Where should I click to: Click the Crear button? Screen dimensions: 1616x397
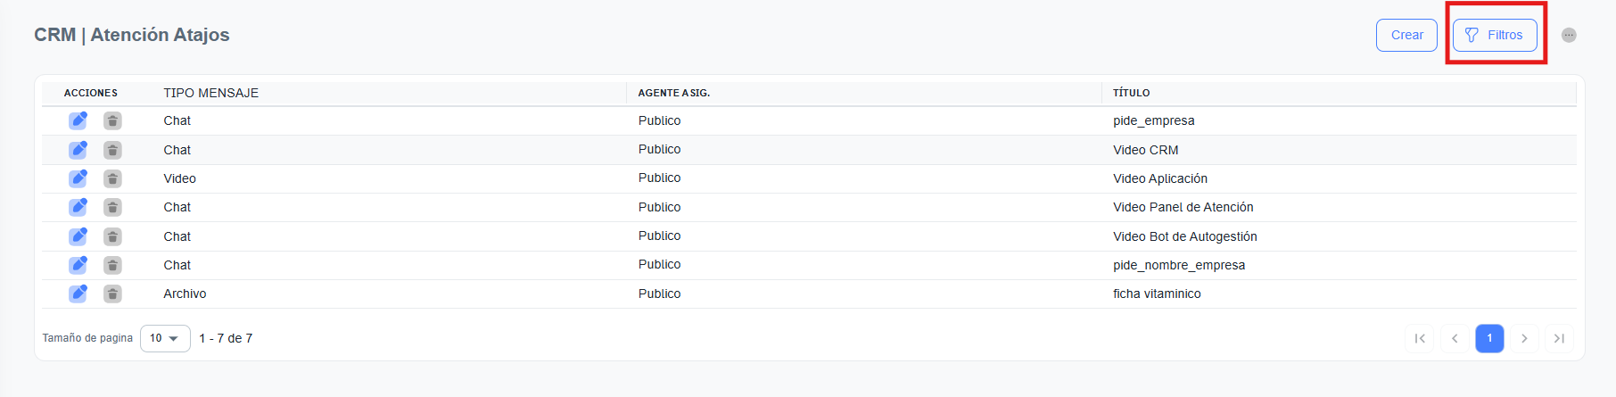[1406, 35]
